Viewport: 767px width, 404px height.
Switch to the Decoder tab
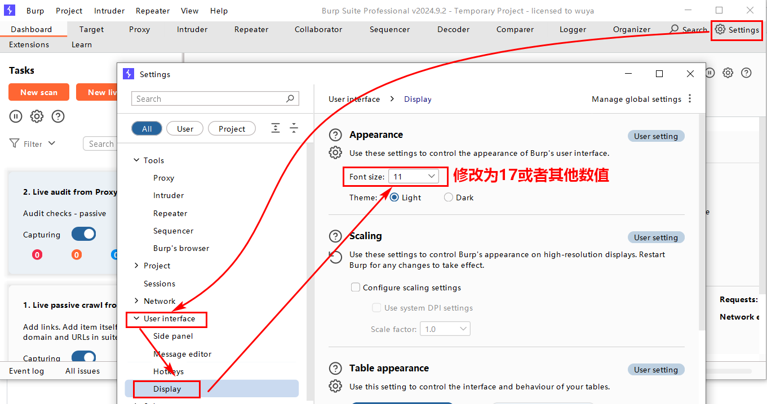[x=453, y=29]
